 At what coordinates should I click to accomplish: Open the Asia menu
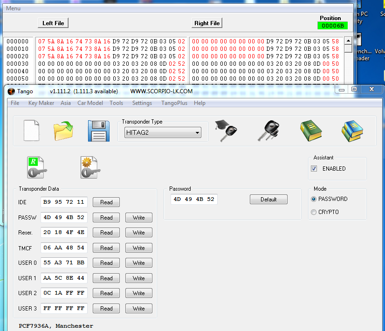66,103
